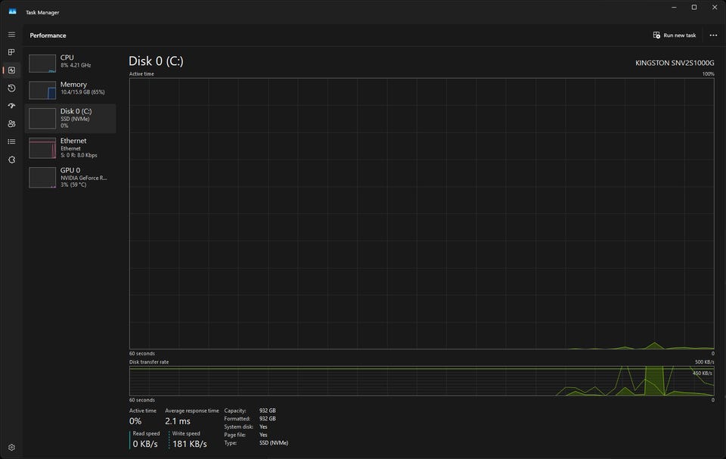Select the Performance page icon
Screen dimensions: 726x459
11,70
